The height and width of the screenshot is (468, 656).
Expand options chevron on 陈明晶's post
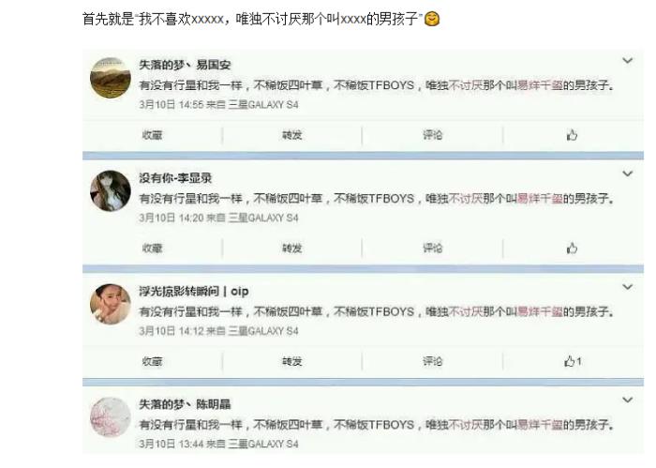(627, 400)
